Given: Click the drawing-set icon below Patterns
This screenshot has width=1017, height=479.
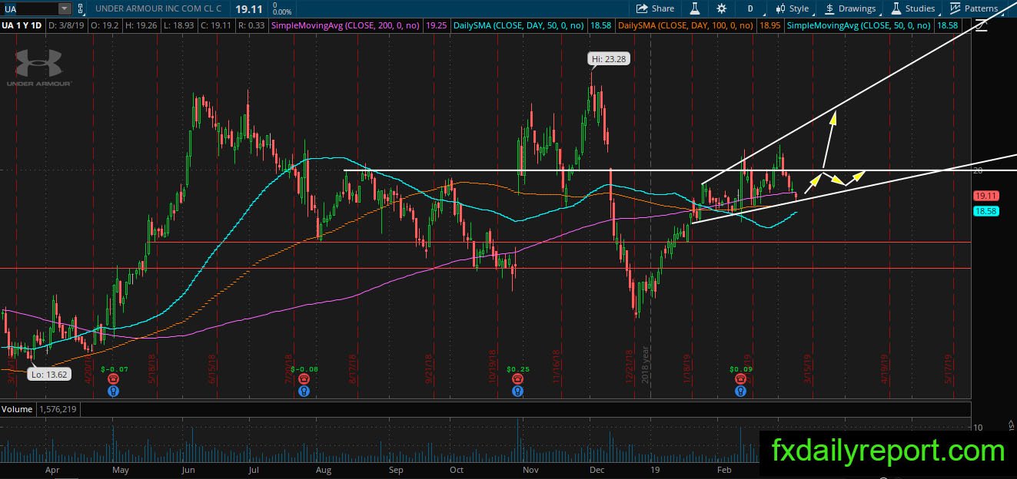Looking at the screenshot, I should 982,25.
